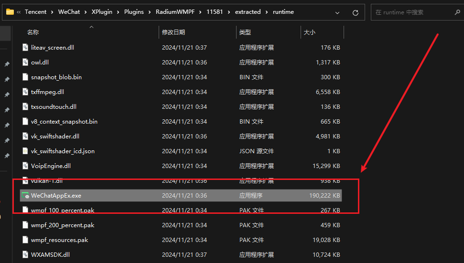
Task: Click the owl.dll file icon
Action: [x=25, y=62]
